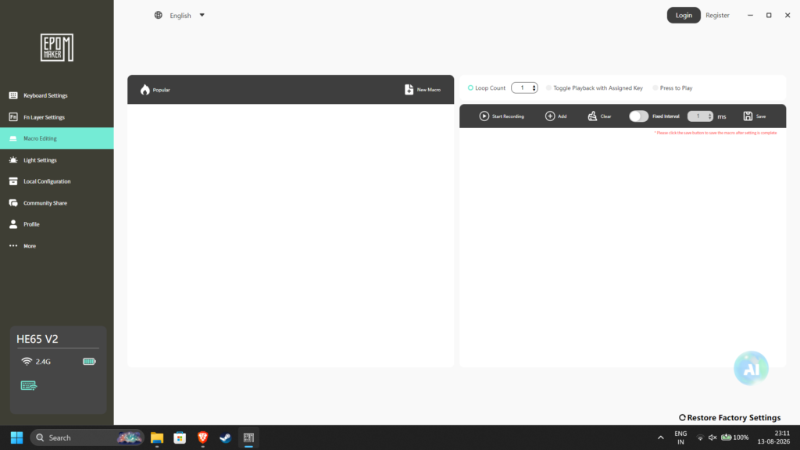Image resolution: width=800 pixels, height=450 pixels.
Task: Click the Login button
Action: pyautogui.click(x=684, y=16)
